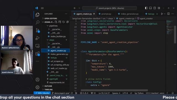Open the Source Control view
Viewport: 177px width, 100px height.
point(38,30)
